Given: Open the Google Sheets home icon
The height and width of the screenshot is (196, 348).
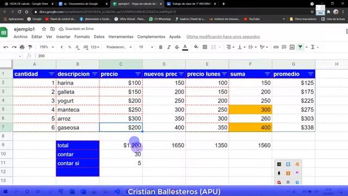Looking at the screenshot, I should point(4,33).
